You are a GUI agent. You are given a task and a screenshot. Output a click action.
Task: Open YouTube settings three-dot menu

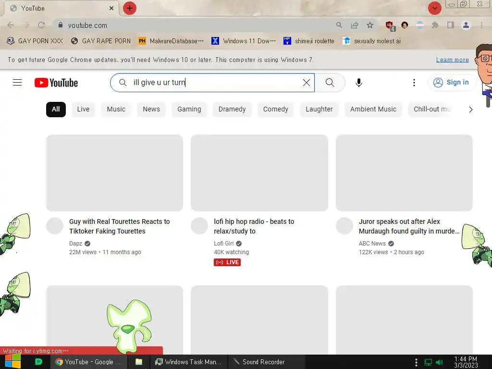pos(414,83)
